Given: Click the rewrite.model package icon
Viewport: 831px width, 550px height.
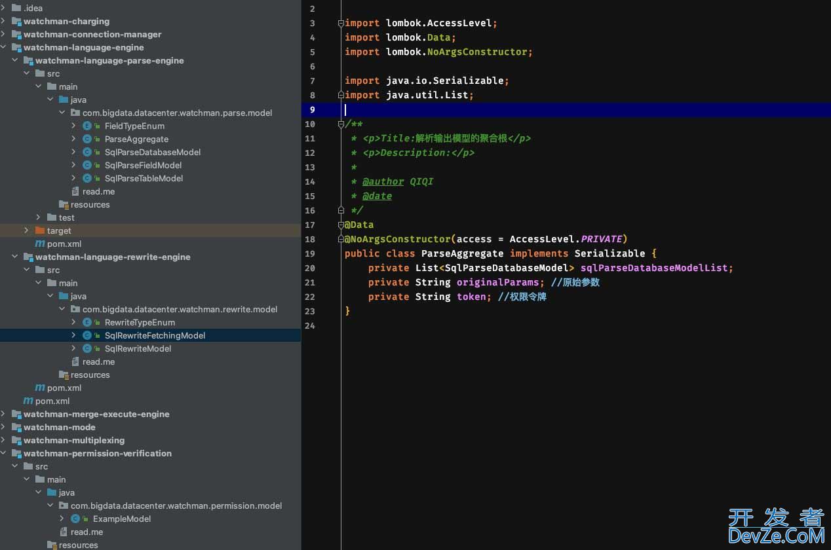Looking at the screenshot, I should (x=75, y=309).
